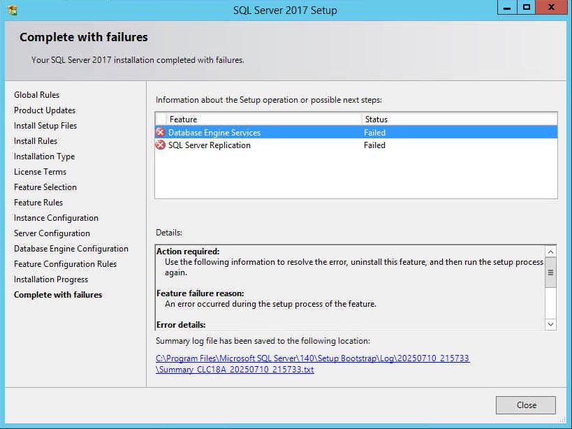572x429 pixels.
Task: Click the bold Complete with failures step
Action: (x=58, y=294)
